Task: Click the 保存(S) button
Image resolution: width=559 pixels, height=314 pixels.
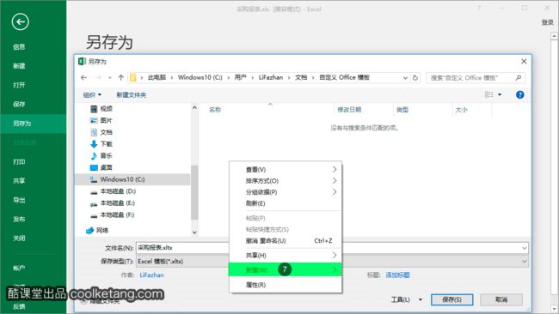Action: point(452,299)
